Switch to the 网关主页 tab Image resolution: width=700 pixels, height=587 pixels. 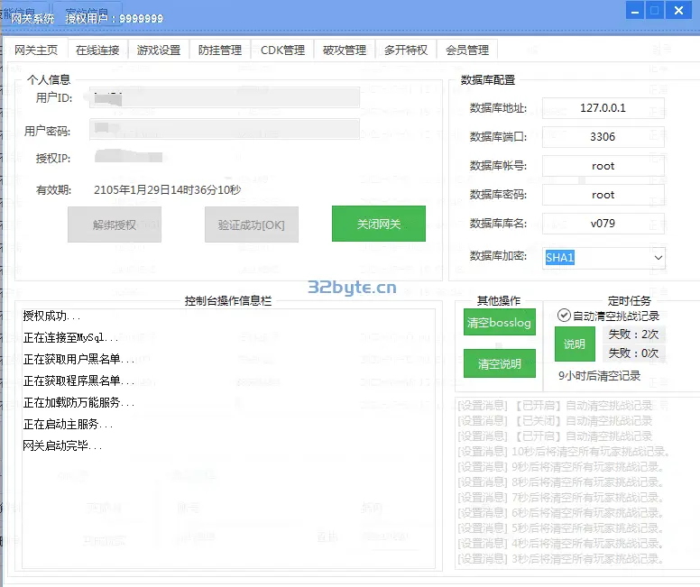[x=36, y=50]
